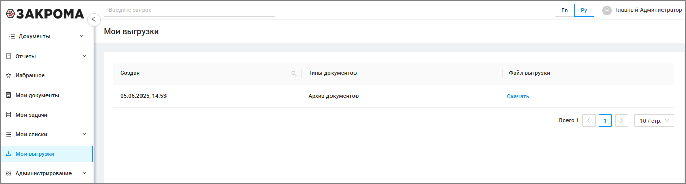Expand the Администрирование chevron
Screen dimensions: 686x184
point(85,173)
